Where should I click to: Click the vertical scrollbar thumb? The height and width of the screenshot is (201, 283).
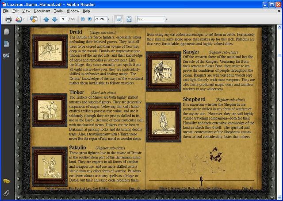click(279, 55)
